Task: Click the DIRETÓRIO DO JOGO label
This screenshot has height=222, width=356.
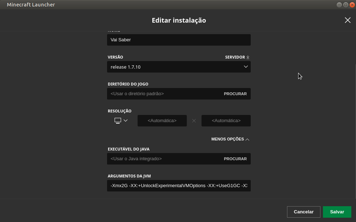Action: pos(128,84)
